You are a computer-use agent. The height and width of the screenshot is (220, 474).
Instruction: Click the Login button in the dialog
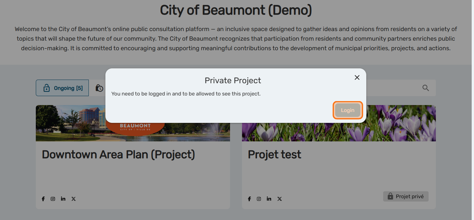[x=347, y=110]
